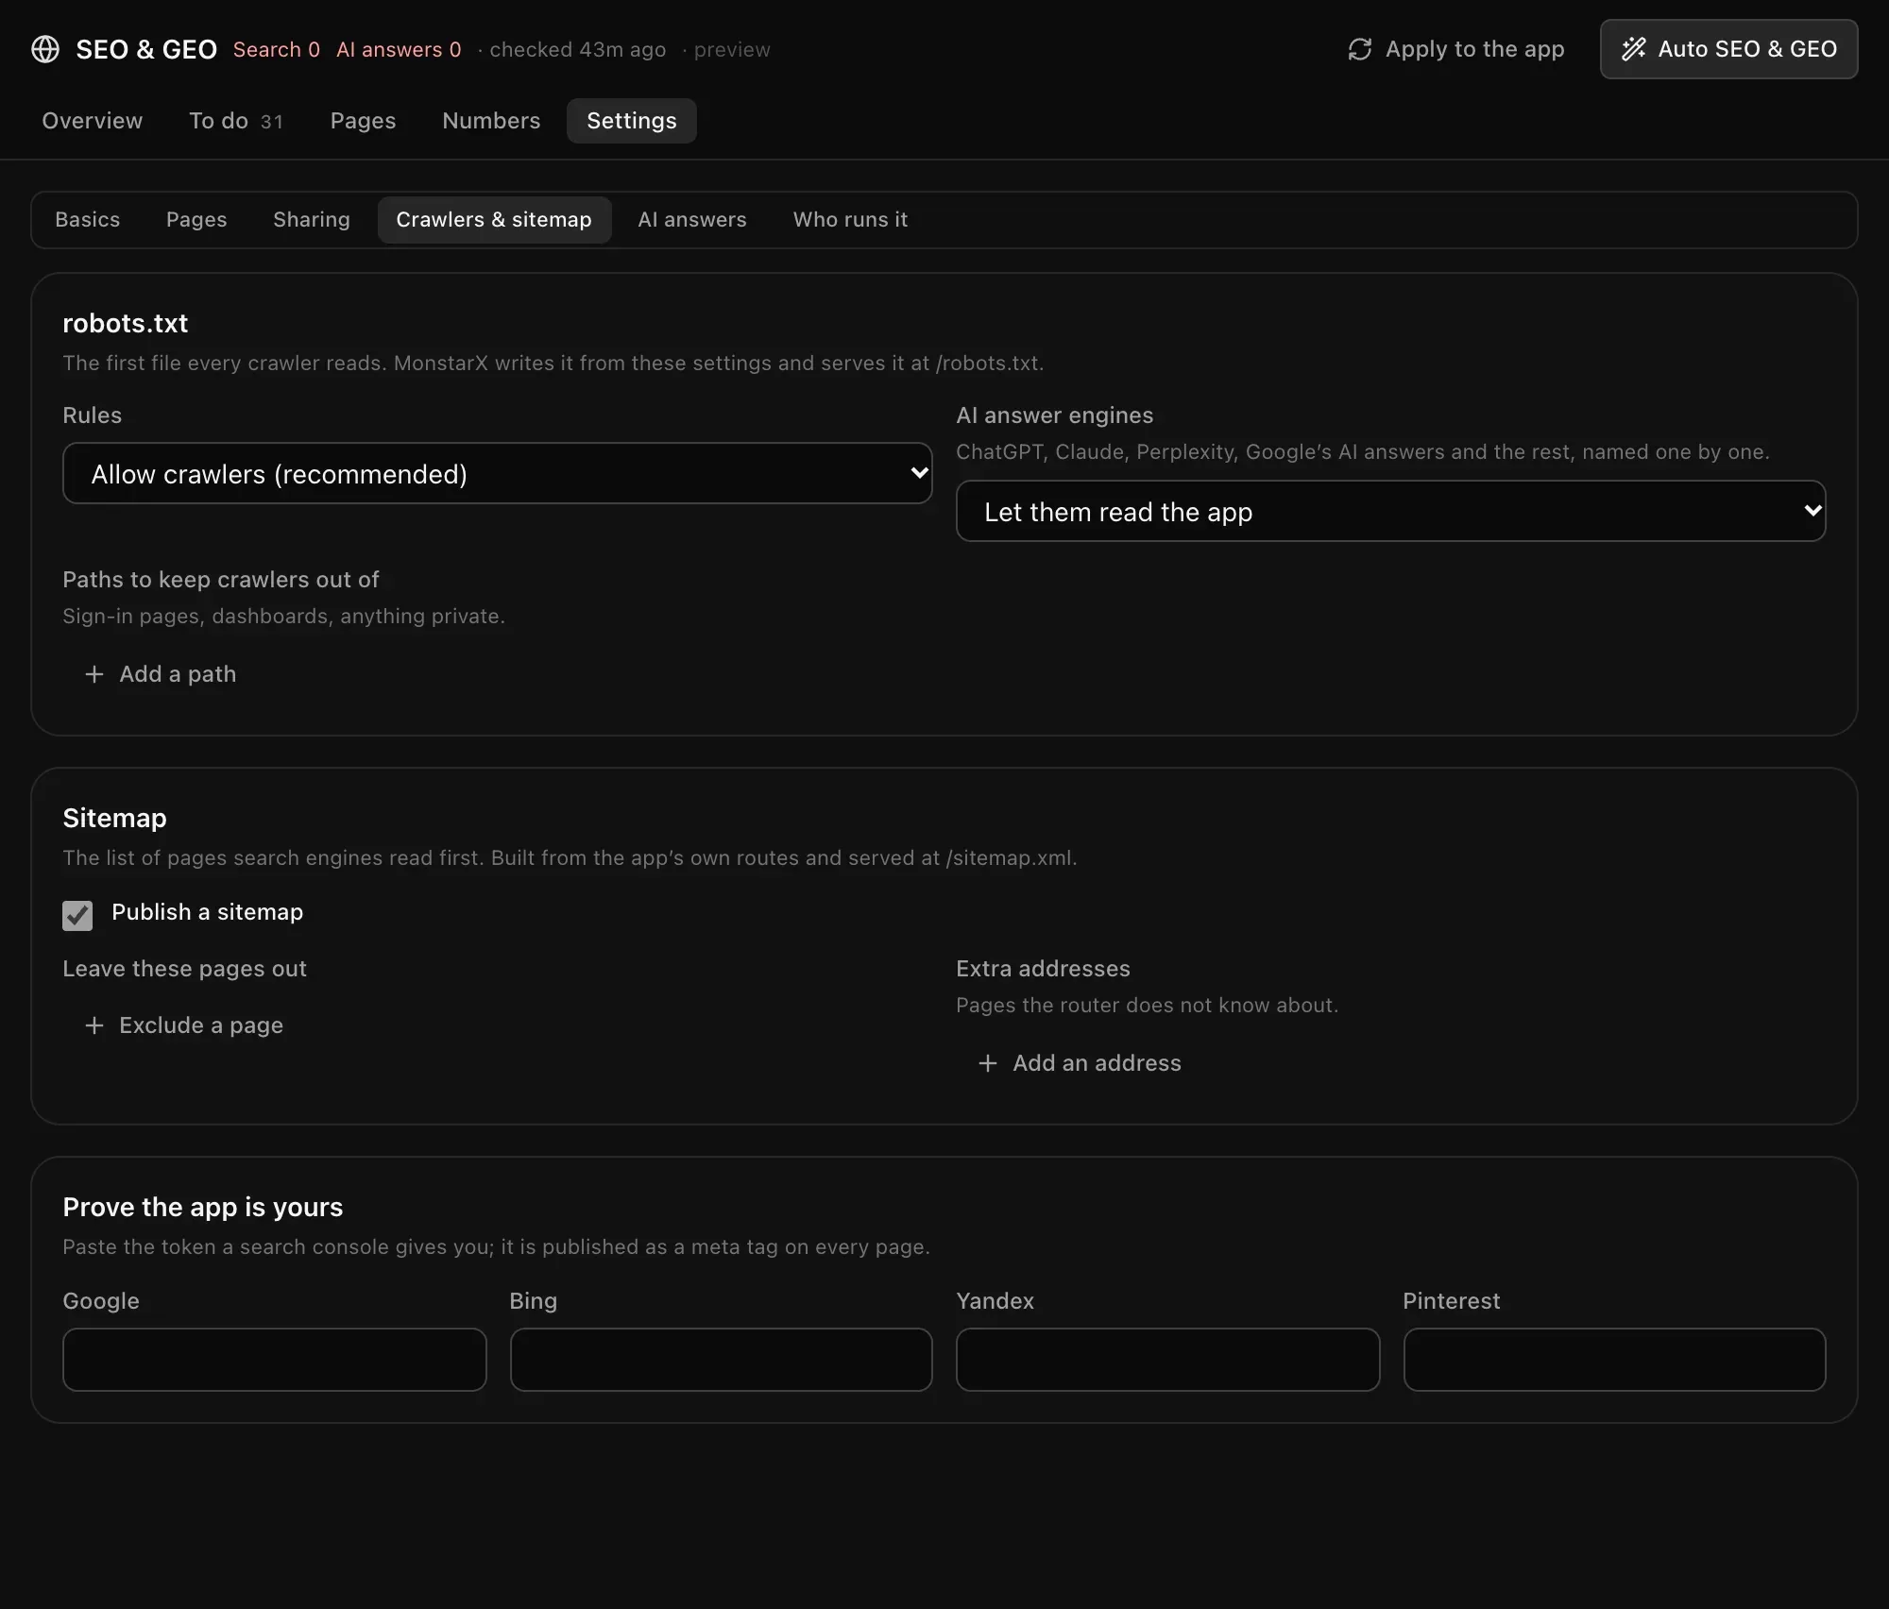Viewport: 1889px width, 1609px height.
Task: Open the Rules dropdown set to Allow crawlers
Action: click(498, 473)
